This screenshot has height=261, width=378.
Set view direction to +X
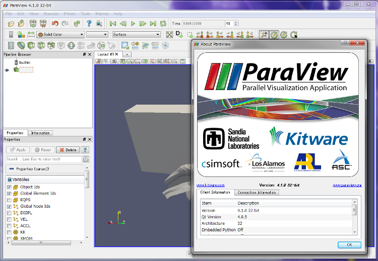(x=200, y=35)
